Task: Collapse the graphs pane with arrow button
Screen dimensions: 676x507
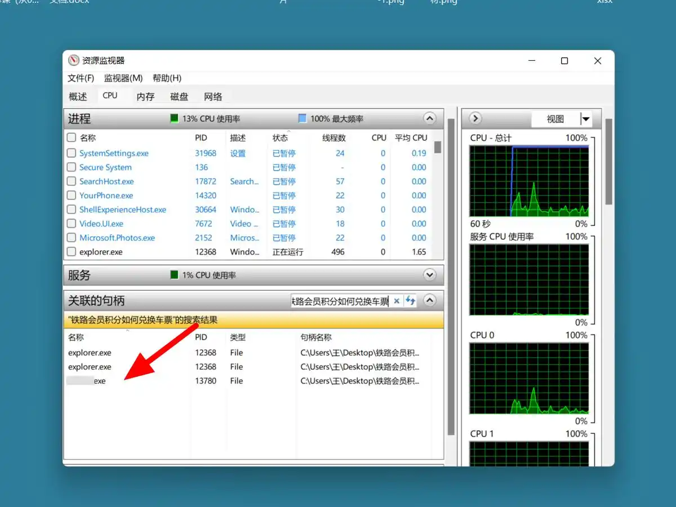Action: pyautogui.click(x=475, y=119)
